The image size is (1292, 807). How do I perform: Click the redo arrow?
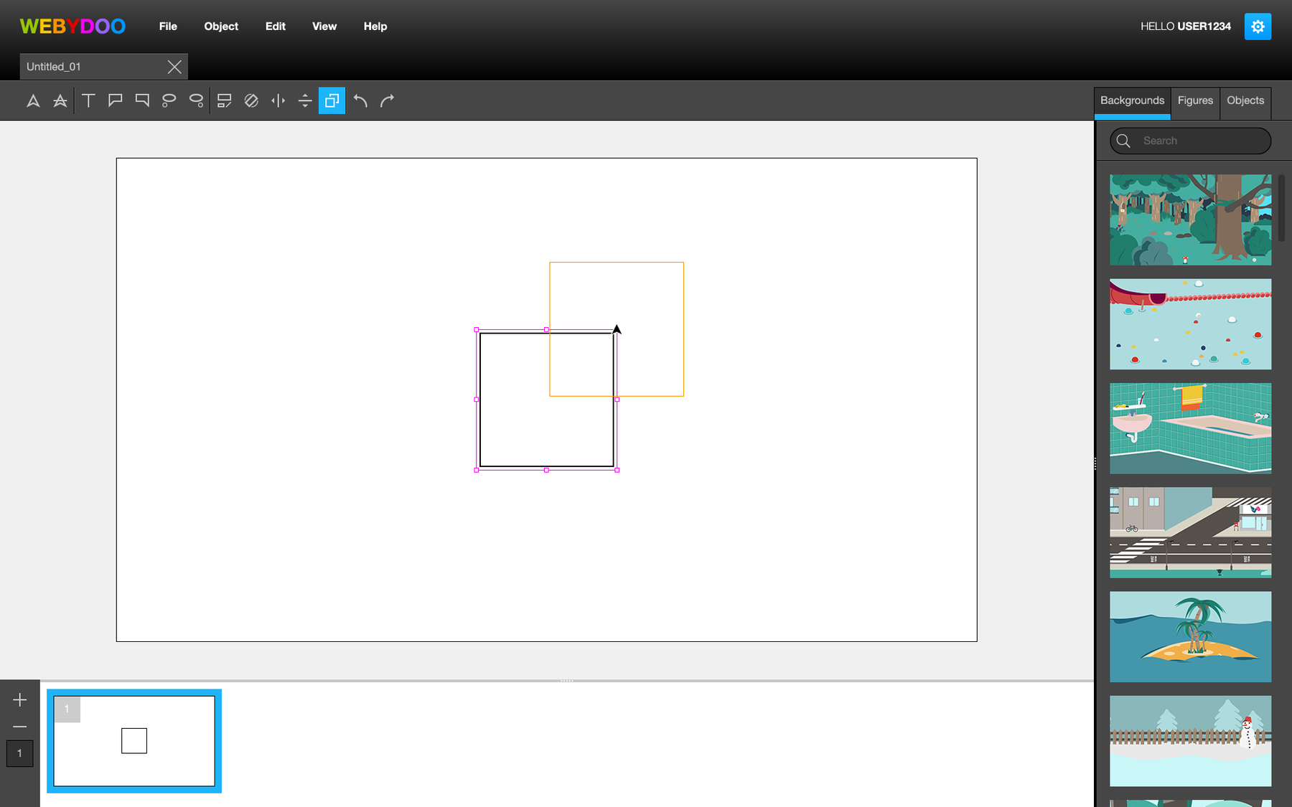388,101
